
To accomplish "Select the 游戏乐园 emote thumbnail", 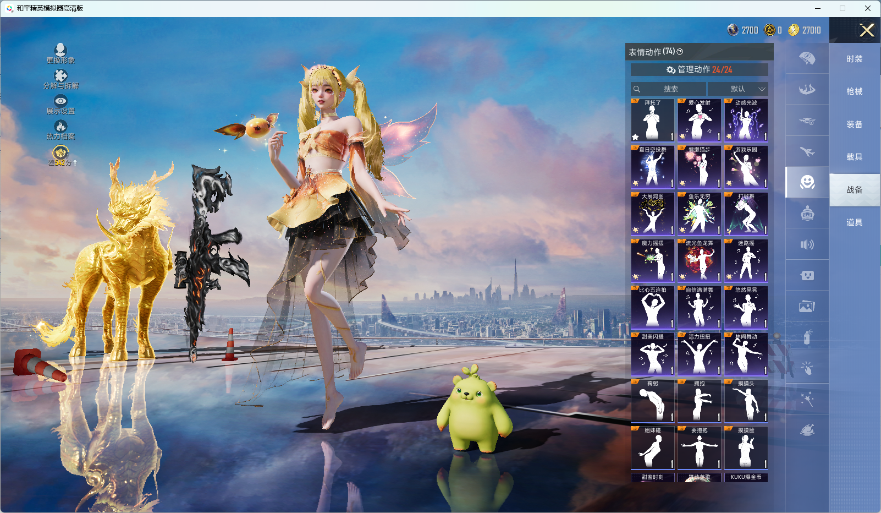I will (746, 167).
